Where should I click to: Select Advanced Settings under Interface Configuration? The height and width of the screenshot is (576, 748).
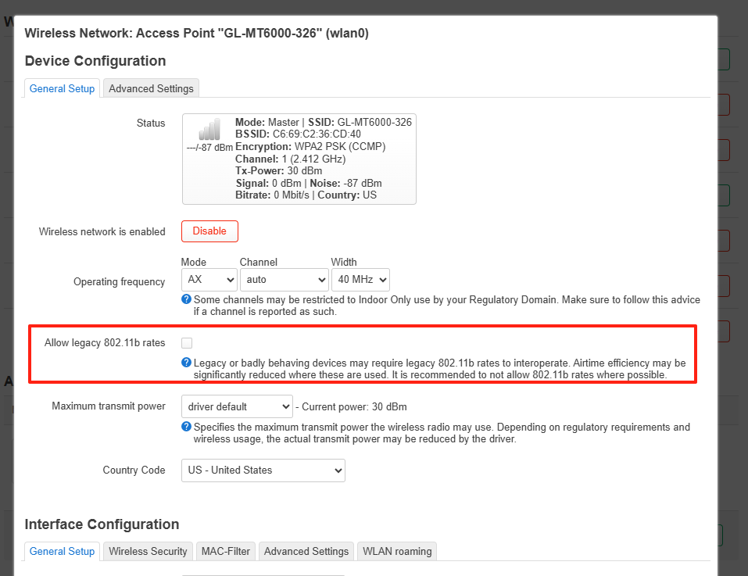tap(306, 551)
